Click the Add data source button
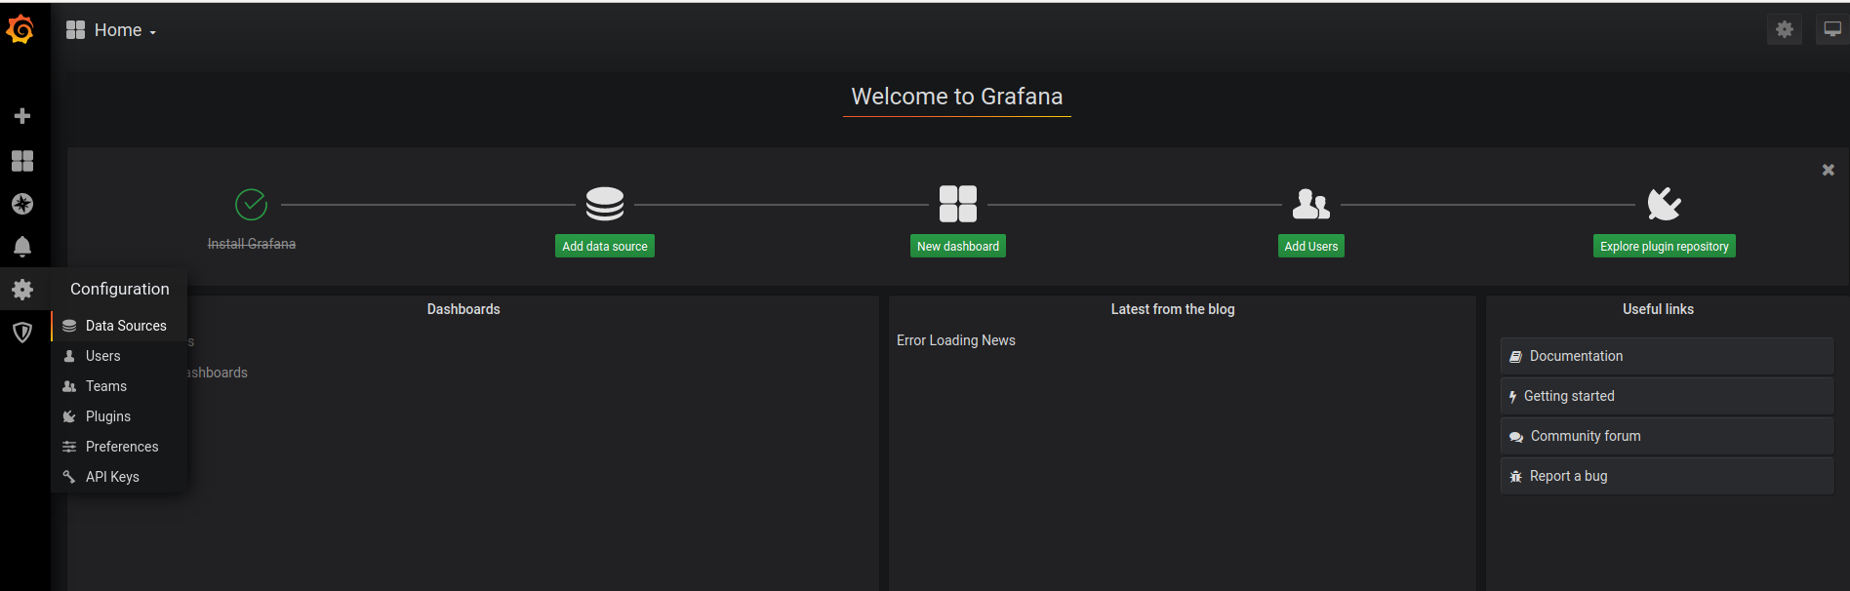The width and height of the screenshot is (1850, 591). (605, 246)
